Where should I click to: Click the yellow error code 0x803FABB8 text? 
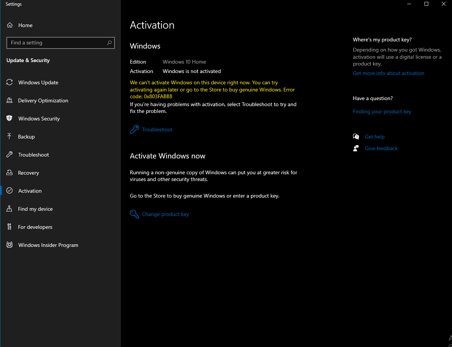coord(158,96)
